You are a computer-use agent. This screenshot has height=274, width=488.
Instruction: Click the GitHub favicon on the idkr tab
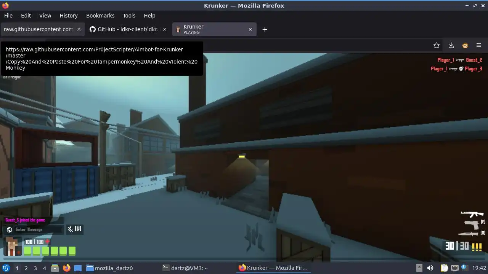92,29
